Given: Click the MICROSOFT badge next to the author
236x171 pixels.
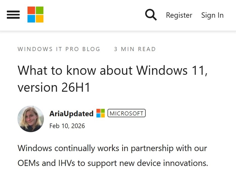Looking at the screenshot, I should (127, 113).
